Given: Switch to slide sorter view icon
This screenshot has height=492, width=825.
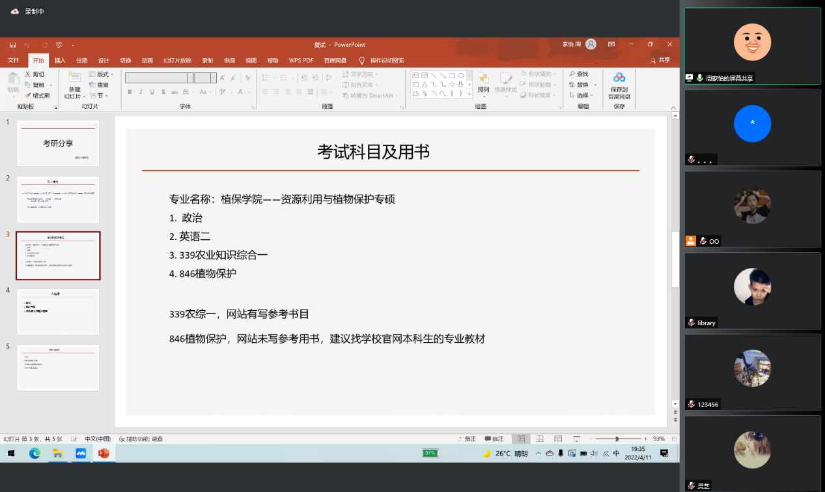Looking at the screenshot, I should coord(539,439).
